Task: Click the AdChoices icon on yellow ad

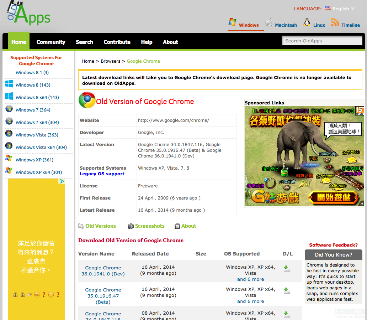Action: (x=62, y=181)
